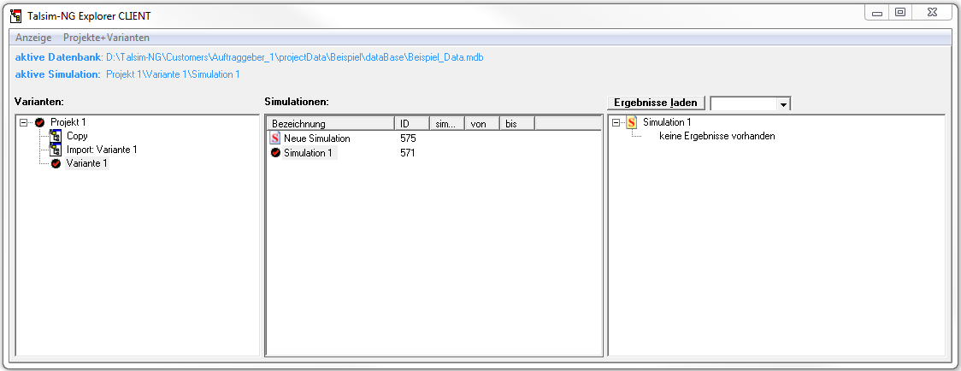Click the red icon beside Simulation 1 row
The width and height of the screenshot is (961, 371).
275,153
